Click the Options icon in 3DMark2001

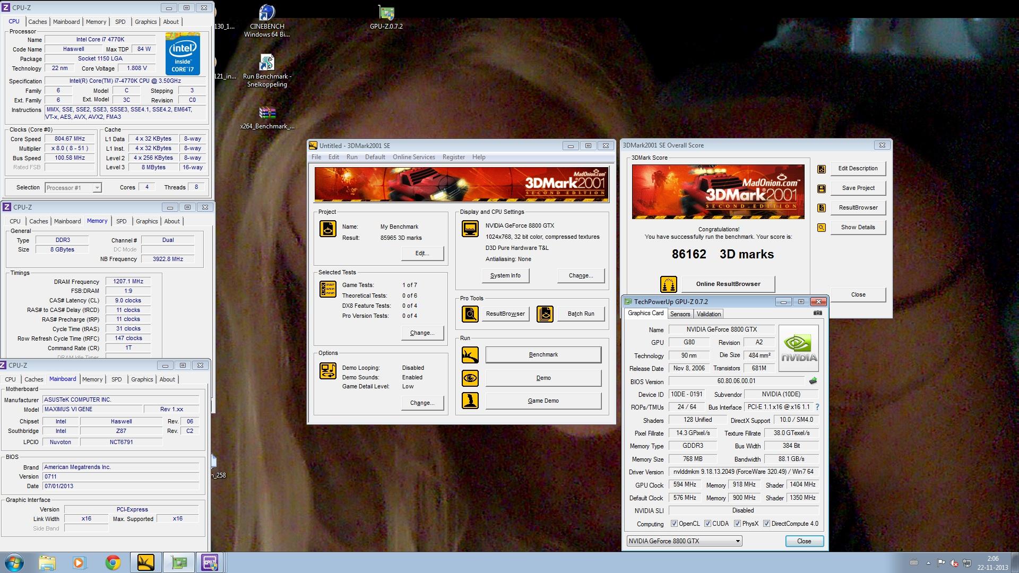point(328,371)
